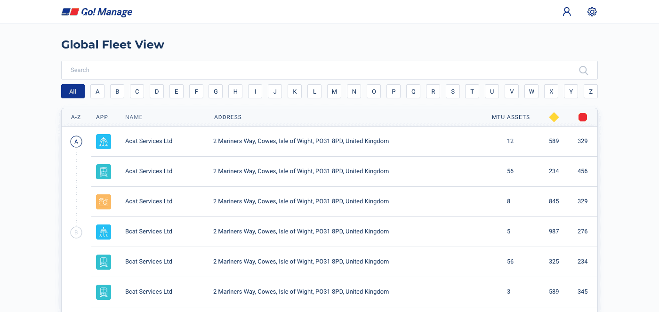Viewport: 659px width, 312px height.
Task: Open the settings gear icon
Action: click(x=592, y=12)
